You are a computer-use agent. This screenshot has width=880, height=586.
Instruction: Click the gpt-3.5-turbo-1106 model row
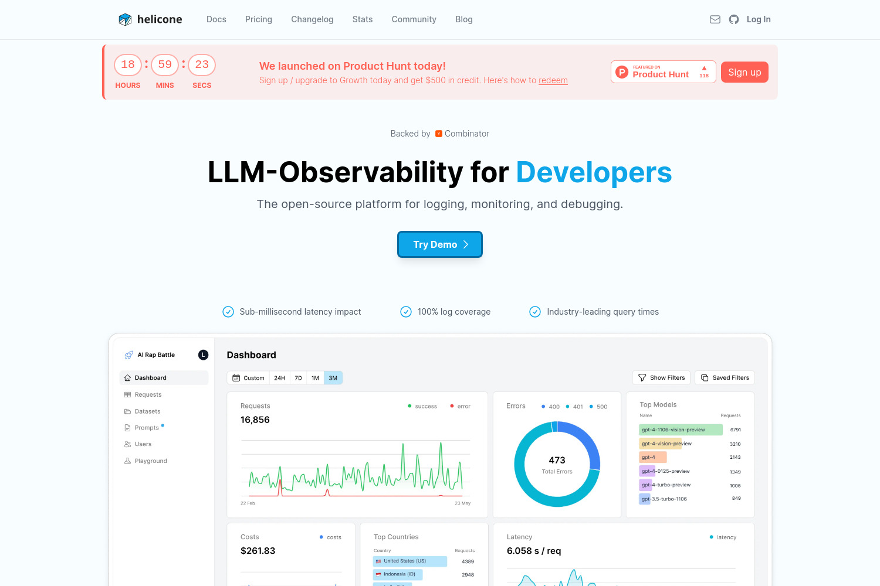690,499
